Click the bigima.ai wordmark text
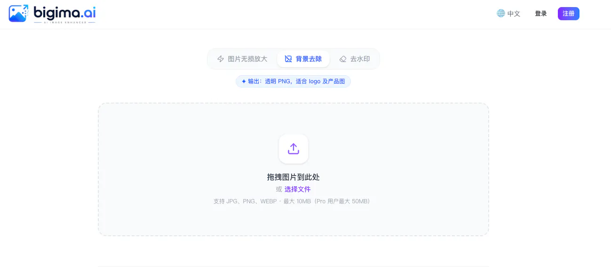Viewport: 611px width, 272px height. [x=64, y=12]
